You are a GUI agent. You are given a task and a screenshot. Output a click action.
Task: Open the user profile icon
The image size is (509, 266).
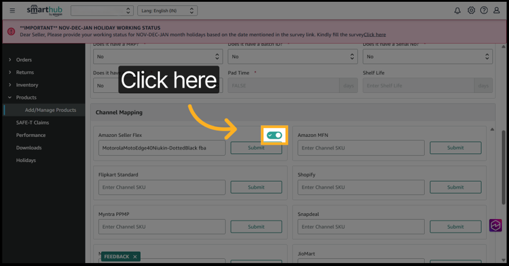[x=496, y=11]
